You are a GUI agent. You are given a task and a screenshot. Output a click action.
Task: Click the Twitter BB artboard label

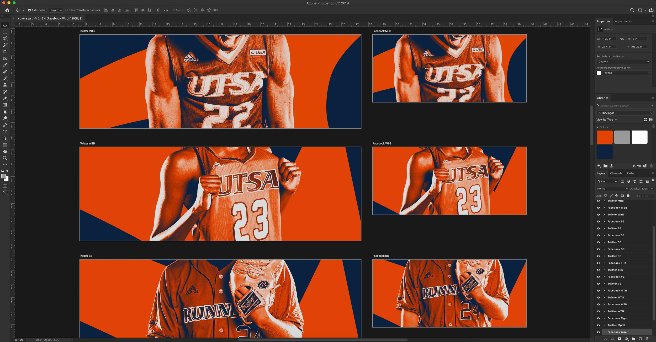click(86, 256)
